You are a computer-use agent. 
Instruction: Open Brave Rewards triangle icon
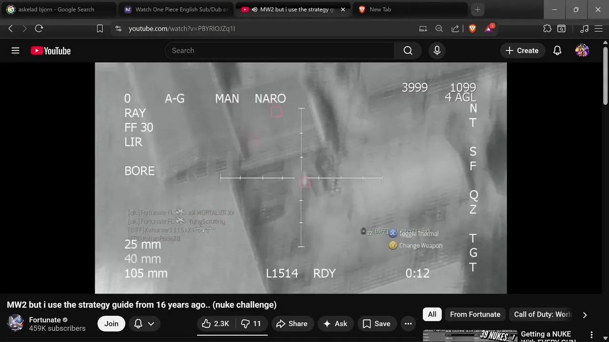pyautogui.click(x=490, y=28)
